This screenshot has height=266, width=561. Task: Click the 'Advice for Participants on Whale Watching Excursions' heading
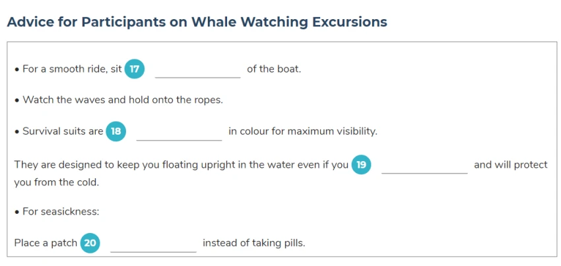point(197,22)
